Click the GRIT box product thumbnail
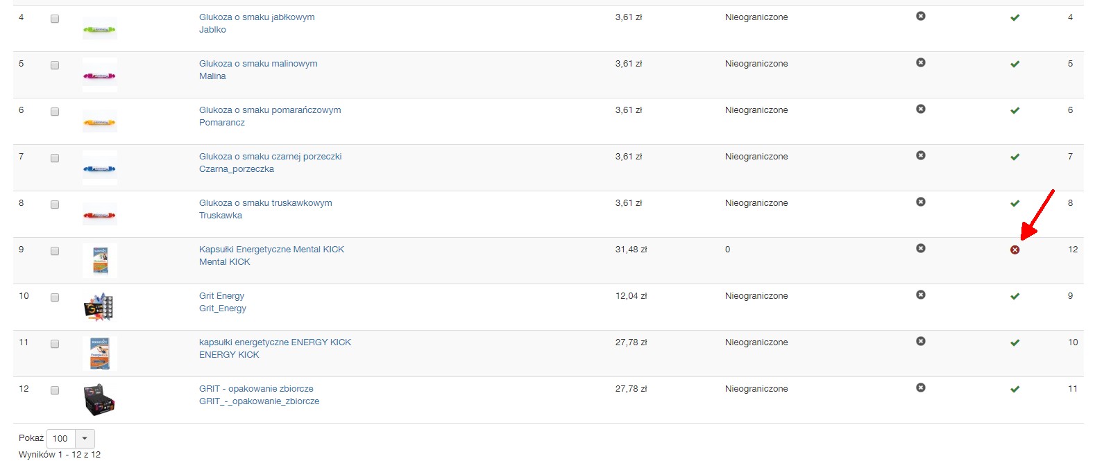The height and width of the screenshot is (461, 1095). [x=99, y=399]
